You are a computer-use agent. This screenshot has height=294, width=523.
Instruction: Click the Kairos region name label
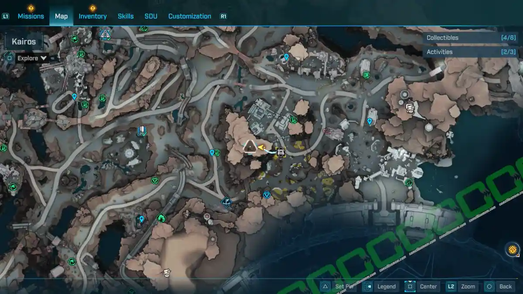24,43
